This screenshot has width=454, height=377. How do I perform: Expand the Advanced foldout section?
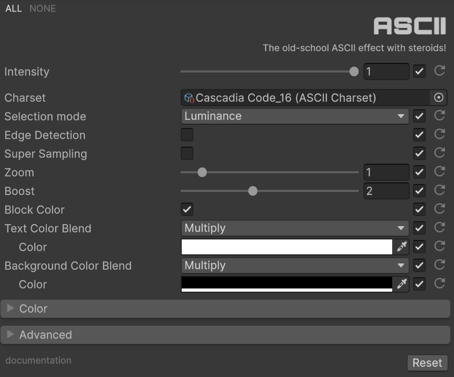45,335
